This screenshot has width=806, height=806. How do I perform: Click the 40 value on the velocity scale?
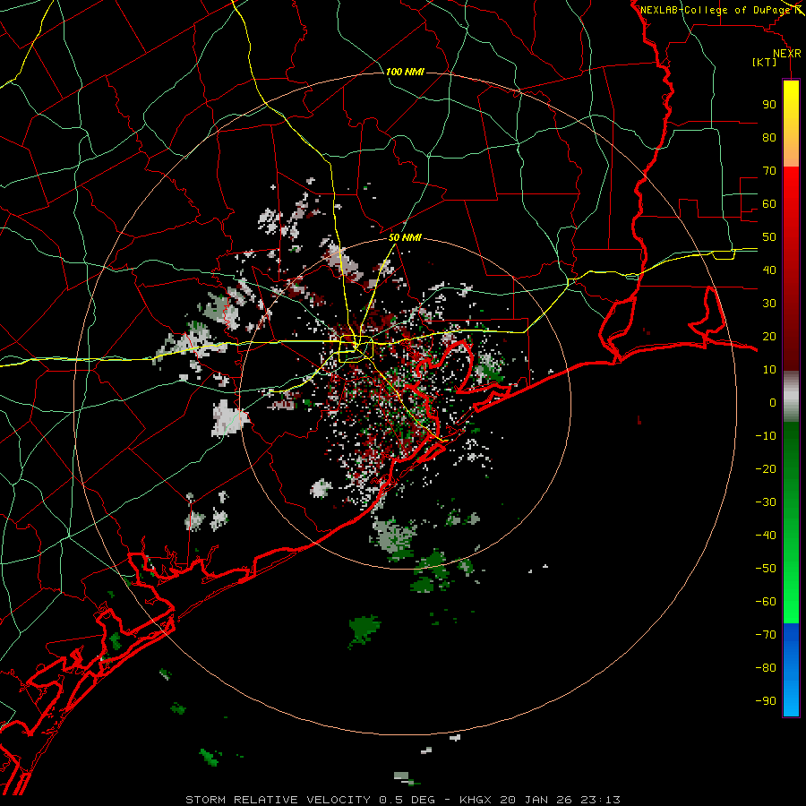(769, 270)
